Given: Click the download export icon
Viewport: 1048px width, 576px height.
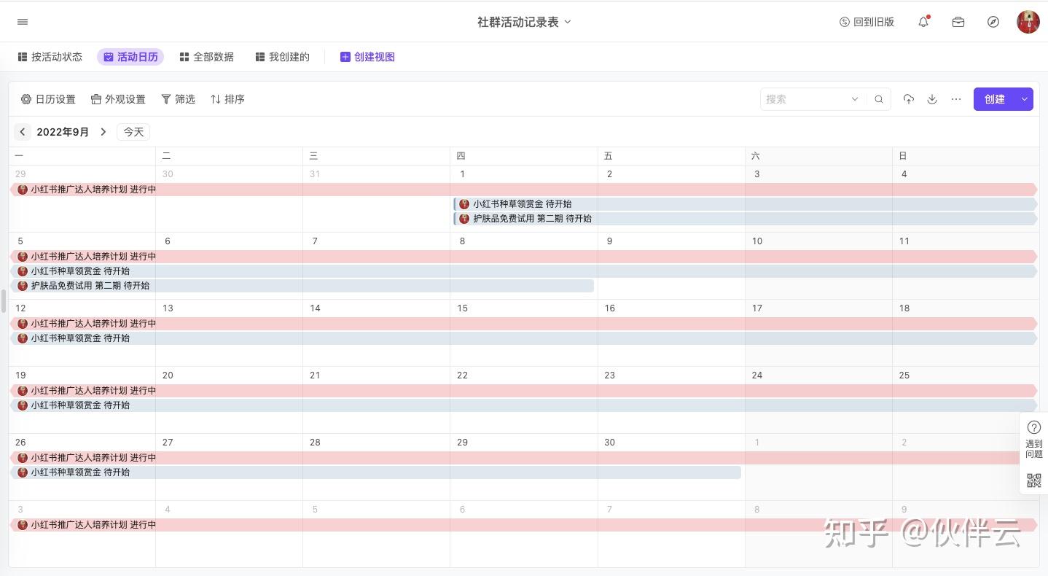Looking at the screenshot, I should click(x=932, y=99).
